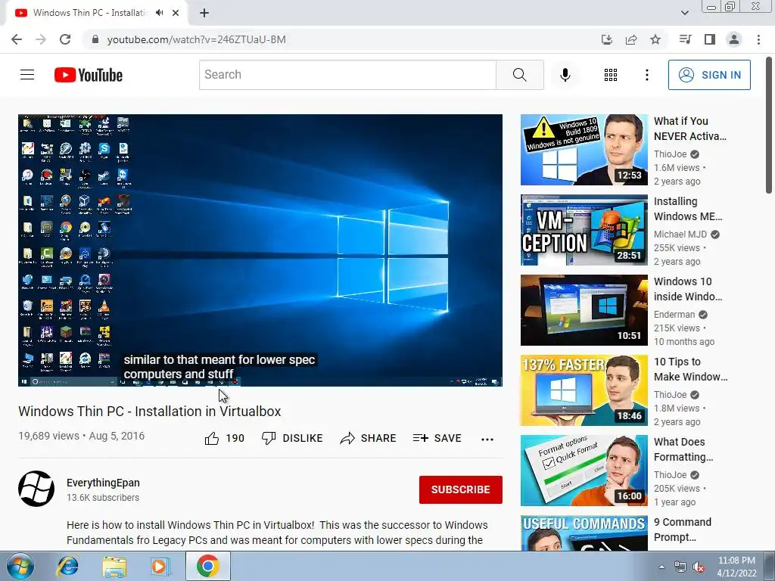Click the SAVE to playlist button

point(437,438)
